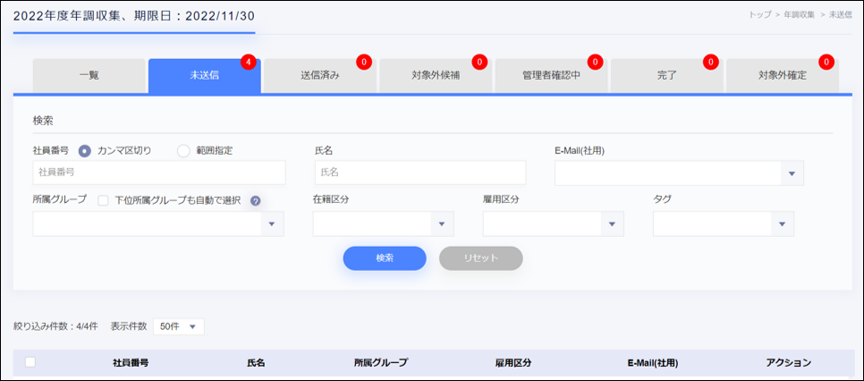This screenshot has height=381, width=864.
Task: Expand the 在籍区分 dropdown
Action: click(442, 224)
